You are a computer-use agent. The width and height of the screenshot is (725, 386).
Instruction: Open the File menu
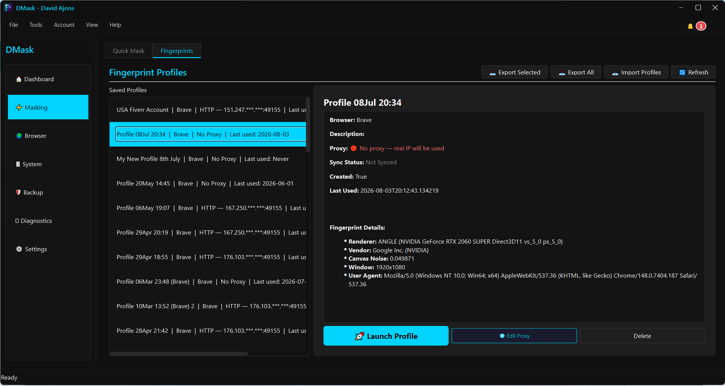14,25
